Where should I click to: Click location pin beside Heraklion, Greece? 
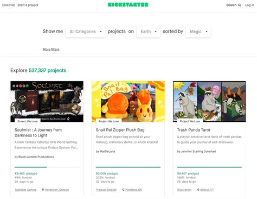(x=43, y=190)
